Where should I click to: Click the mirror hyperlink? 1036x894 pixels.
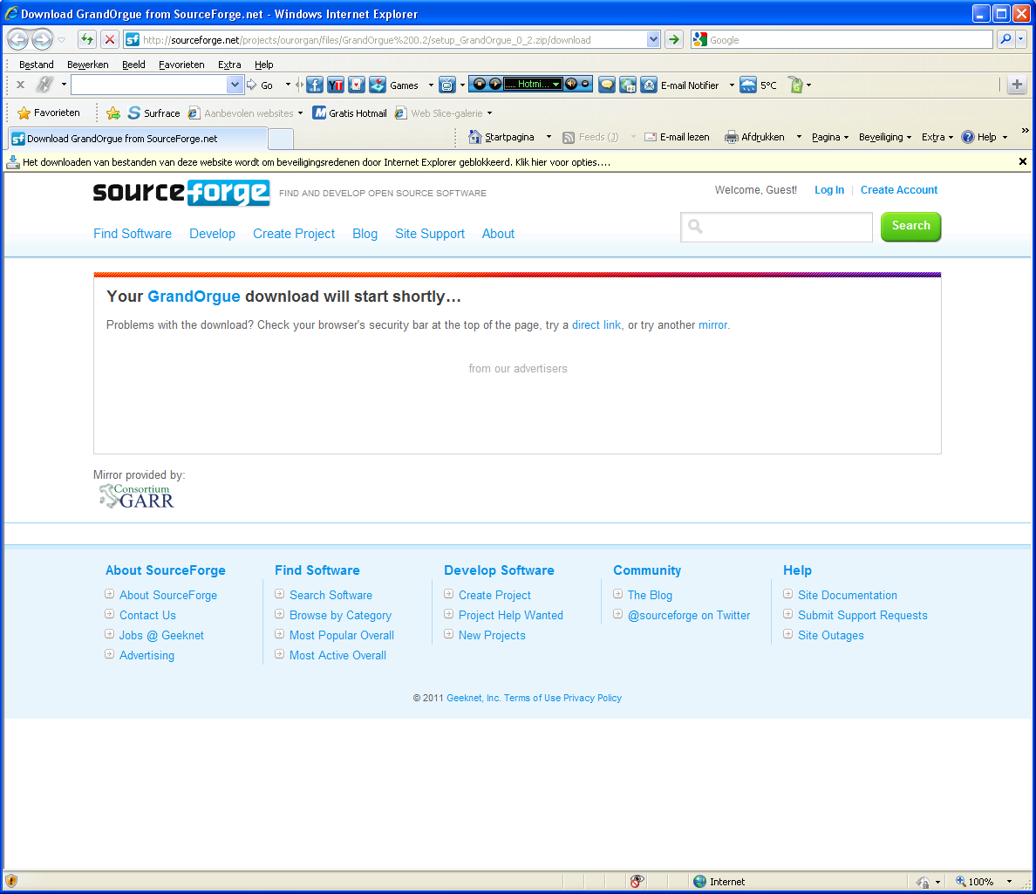coord(713,324)
